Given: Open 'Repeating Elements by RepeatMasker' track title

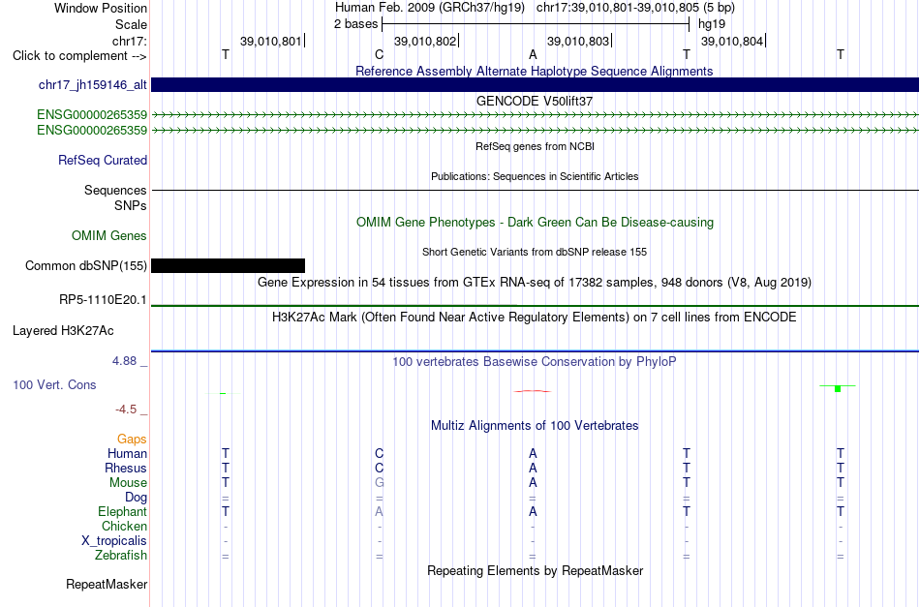Looking at the screenshot, I should click(x=536, y=570).
